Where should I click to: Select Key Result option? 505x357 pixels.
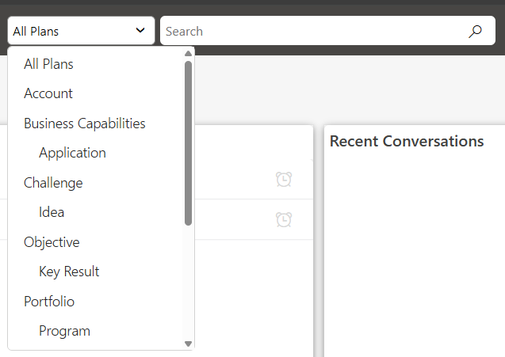[x=69, y=272]
